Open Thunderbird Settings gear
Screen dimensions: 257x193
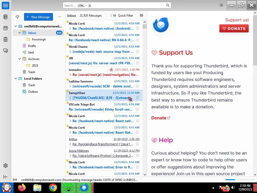click(x=6, y=166)
